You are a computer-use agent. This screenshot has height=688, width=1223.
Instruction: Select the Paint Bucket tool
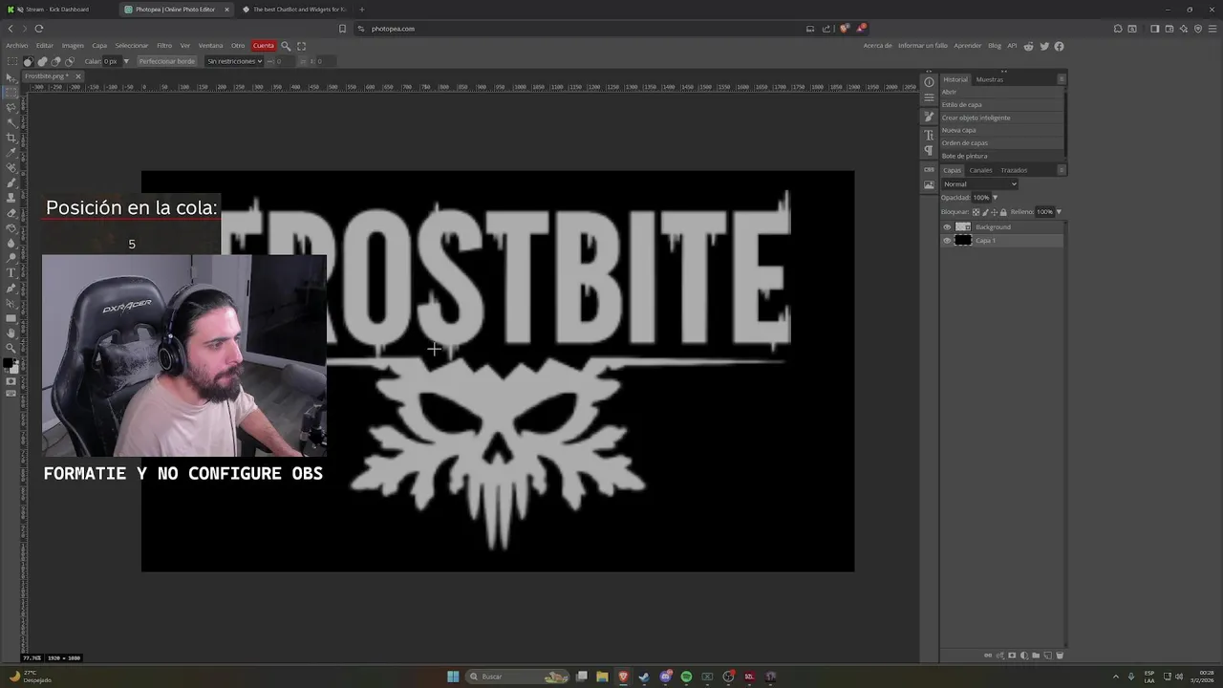tap(11, 227)
